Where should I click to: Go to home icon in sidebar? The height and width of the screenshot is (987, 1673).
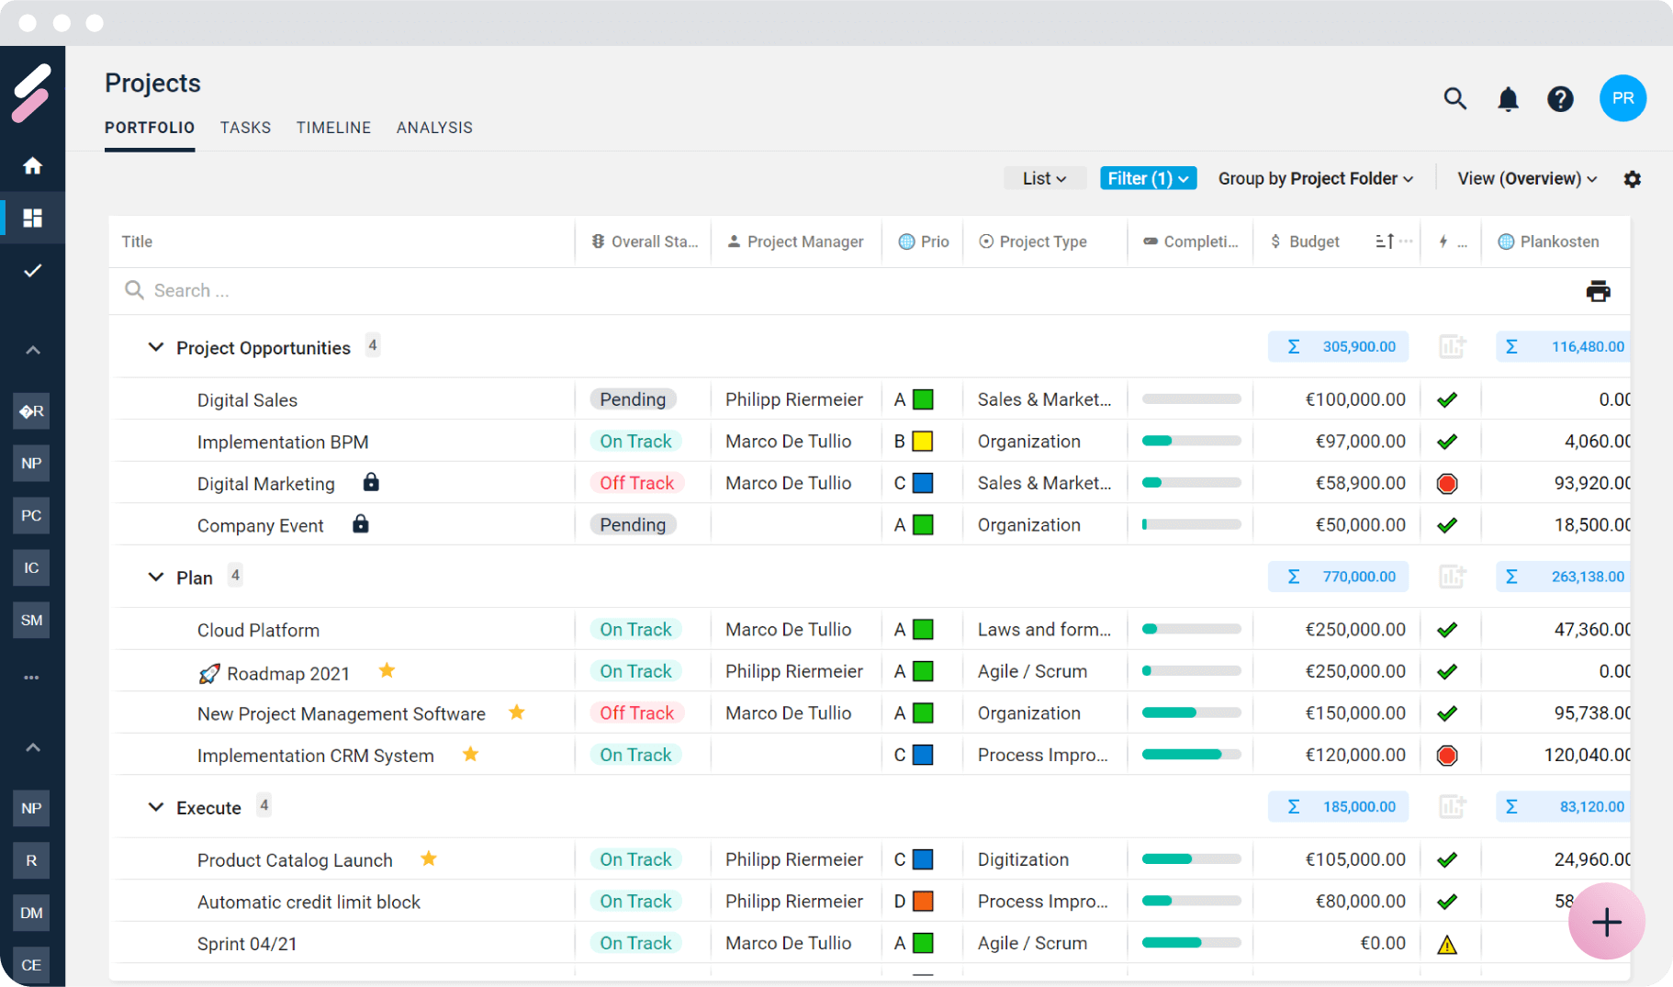(32, 165)
